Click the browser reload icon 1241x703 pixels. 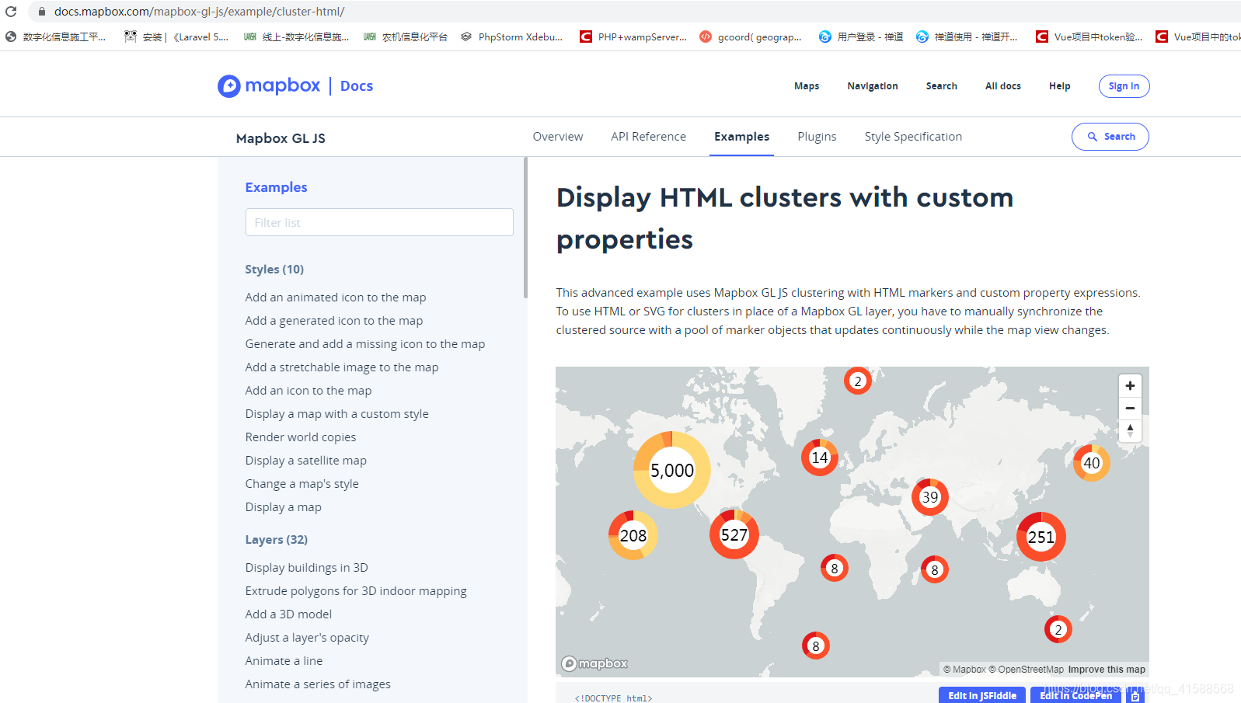pos(11,12)
